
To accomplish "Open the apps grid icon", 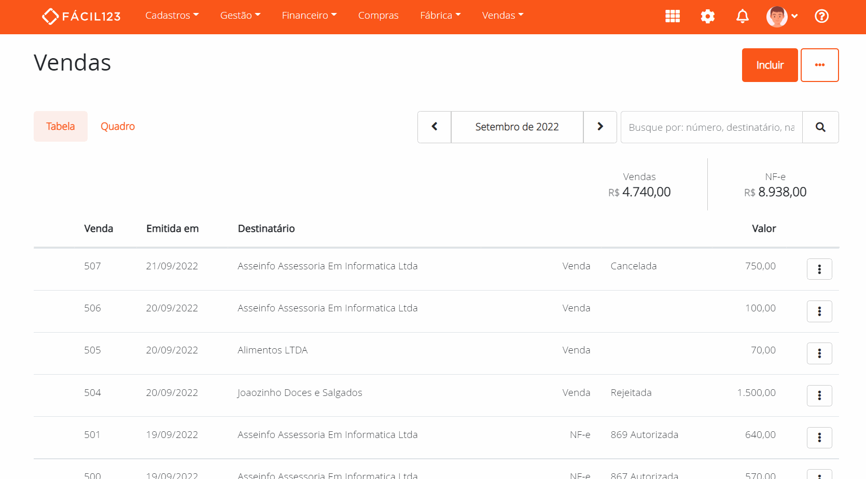I will pyautogui.click(x=673, y=17).
